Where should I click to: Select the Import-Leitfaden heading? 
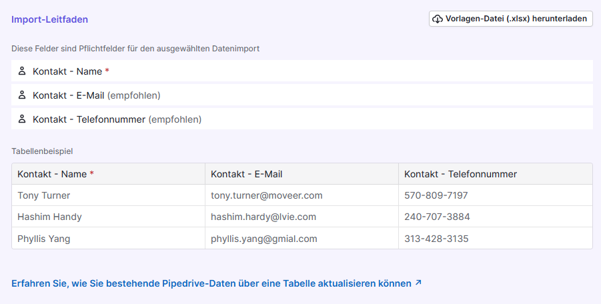pyautogui.click(x=50, y=19)
